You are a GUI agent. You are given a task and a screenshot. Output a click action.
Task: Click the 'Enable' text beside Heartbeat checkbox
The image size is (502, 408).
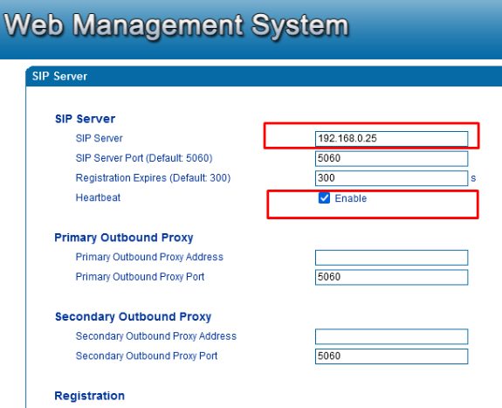point(351,198)
